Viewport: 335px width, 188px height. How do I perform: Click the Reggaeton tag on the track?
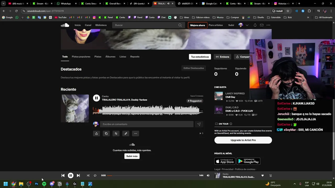click(x=195, y=101)
